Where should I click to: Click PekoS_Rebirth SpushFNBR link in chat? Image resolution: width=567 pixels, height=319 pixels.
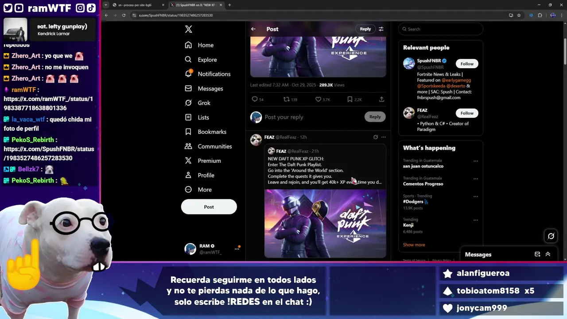click(x=49, y=153)
